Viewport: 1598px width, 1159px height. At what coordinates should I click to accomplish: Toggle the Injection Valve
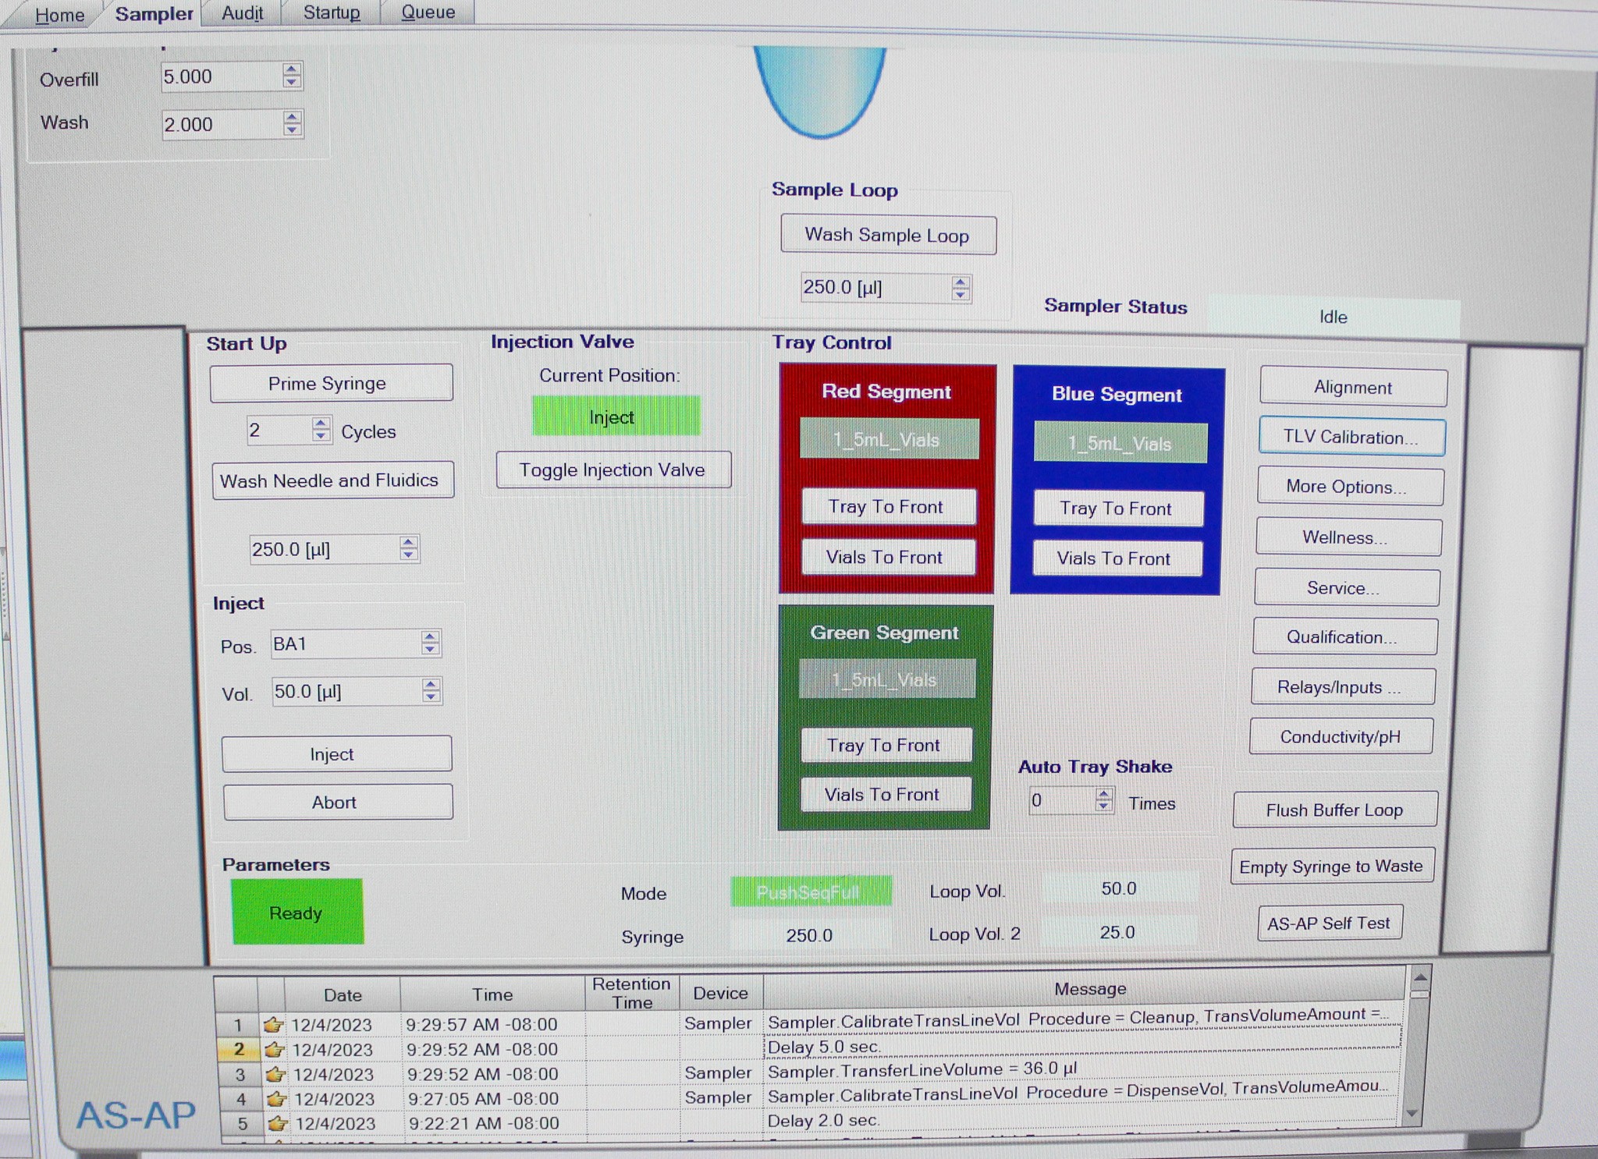click(x=613, y=470)
